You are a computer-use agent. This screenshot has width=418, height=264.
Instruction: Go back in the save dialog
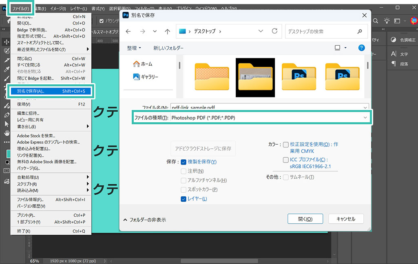click(x=128, y=31)
